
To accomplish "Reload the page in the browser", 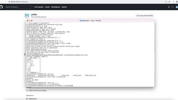I will point(5,2).
